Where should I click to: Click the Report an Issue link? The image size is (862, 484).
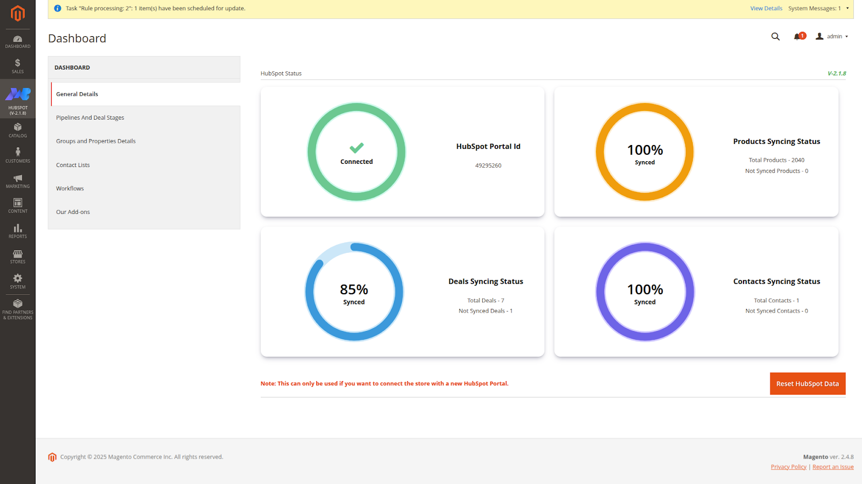[x=833, y=467]
